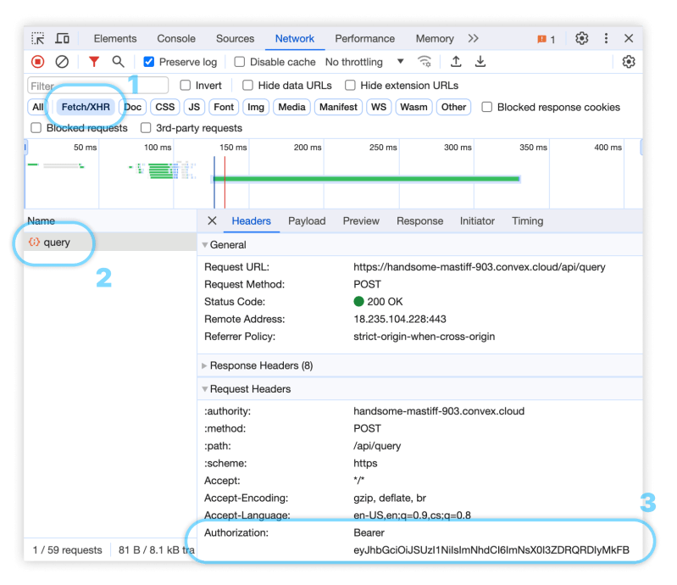
Task: Open the Sources tab
Action: [x=235, y=38]
